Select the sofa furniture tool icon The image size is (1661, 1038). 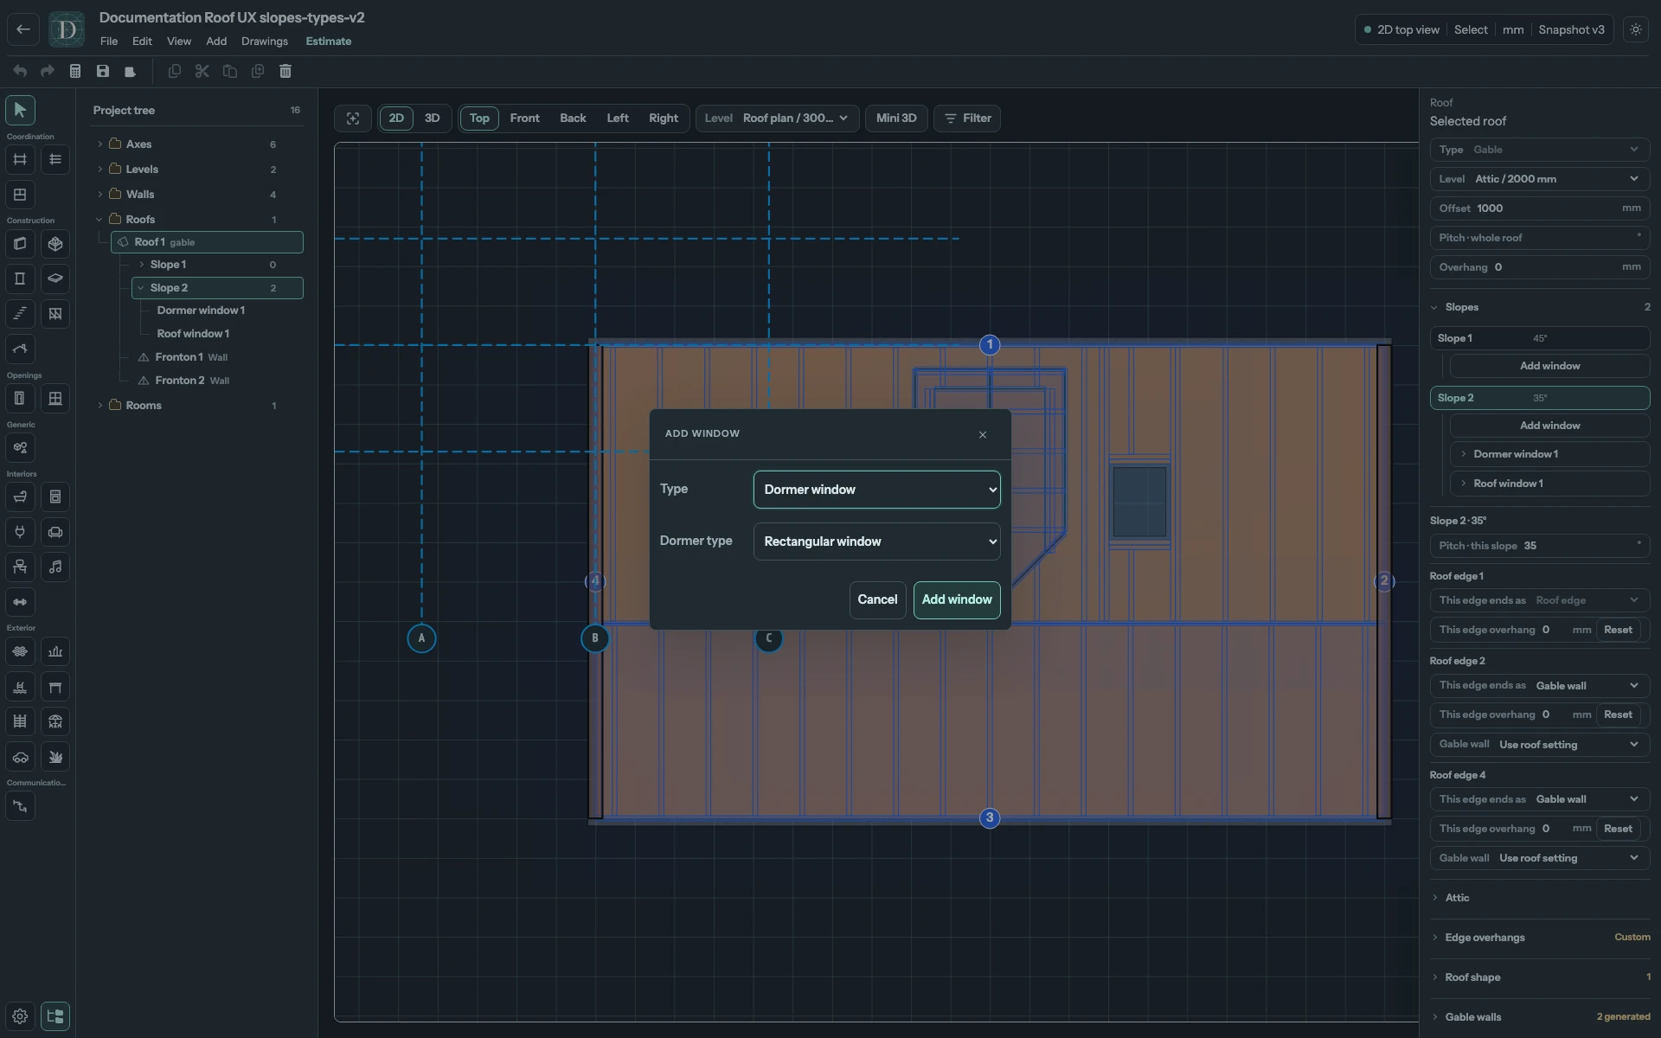pyautogui.click(x=55, y=532)
